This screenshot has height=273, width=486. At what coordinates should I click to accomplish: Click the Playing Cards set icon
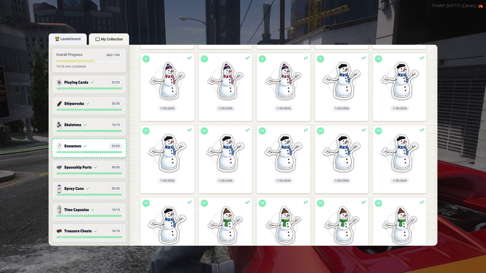pos(59,82)
